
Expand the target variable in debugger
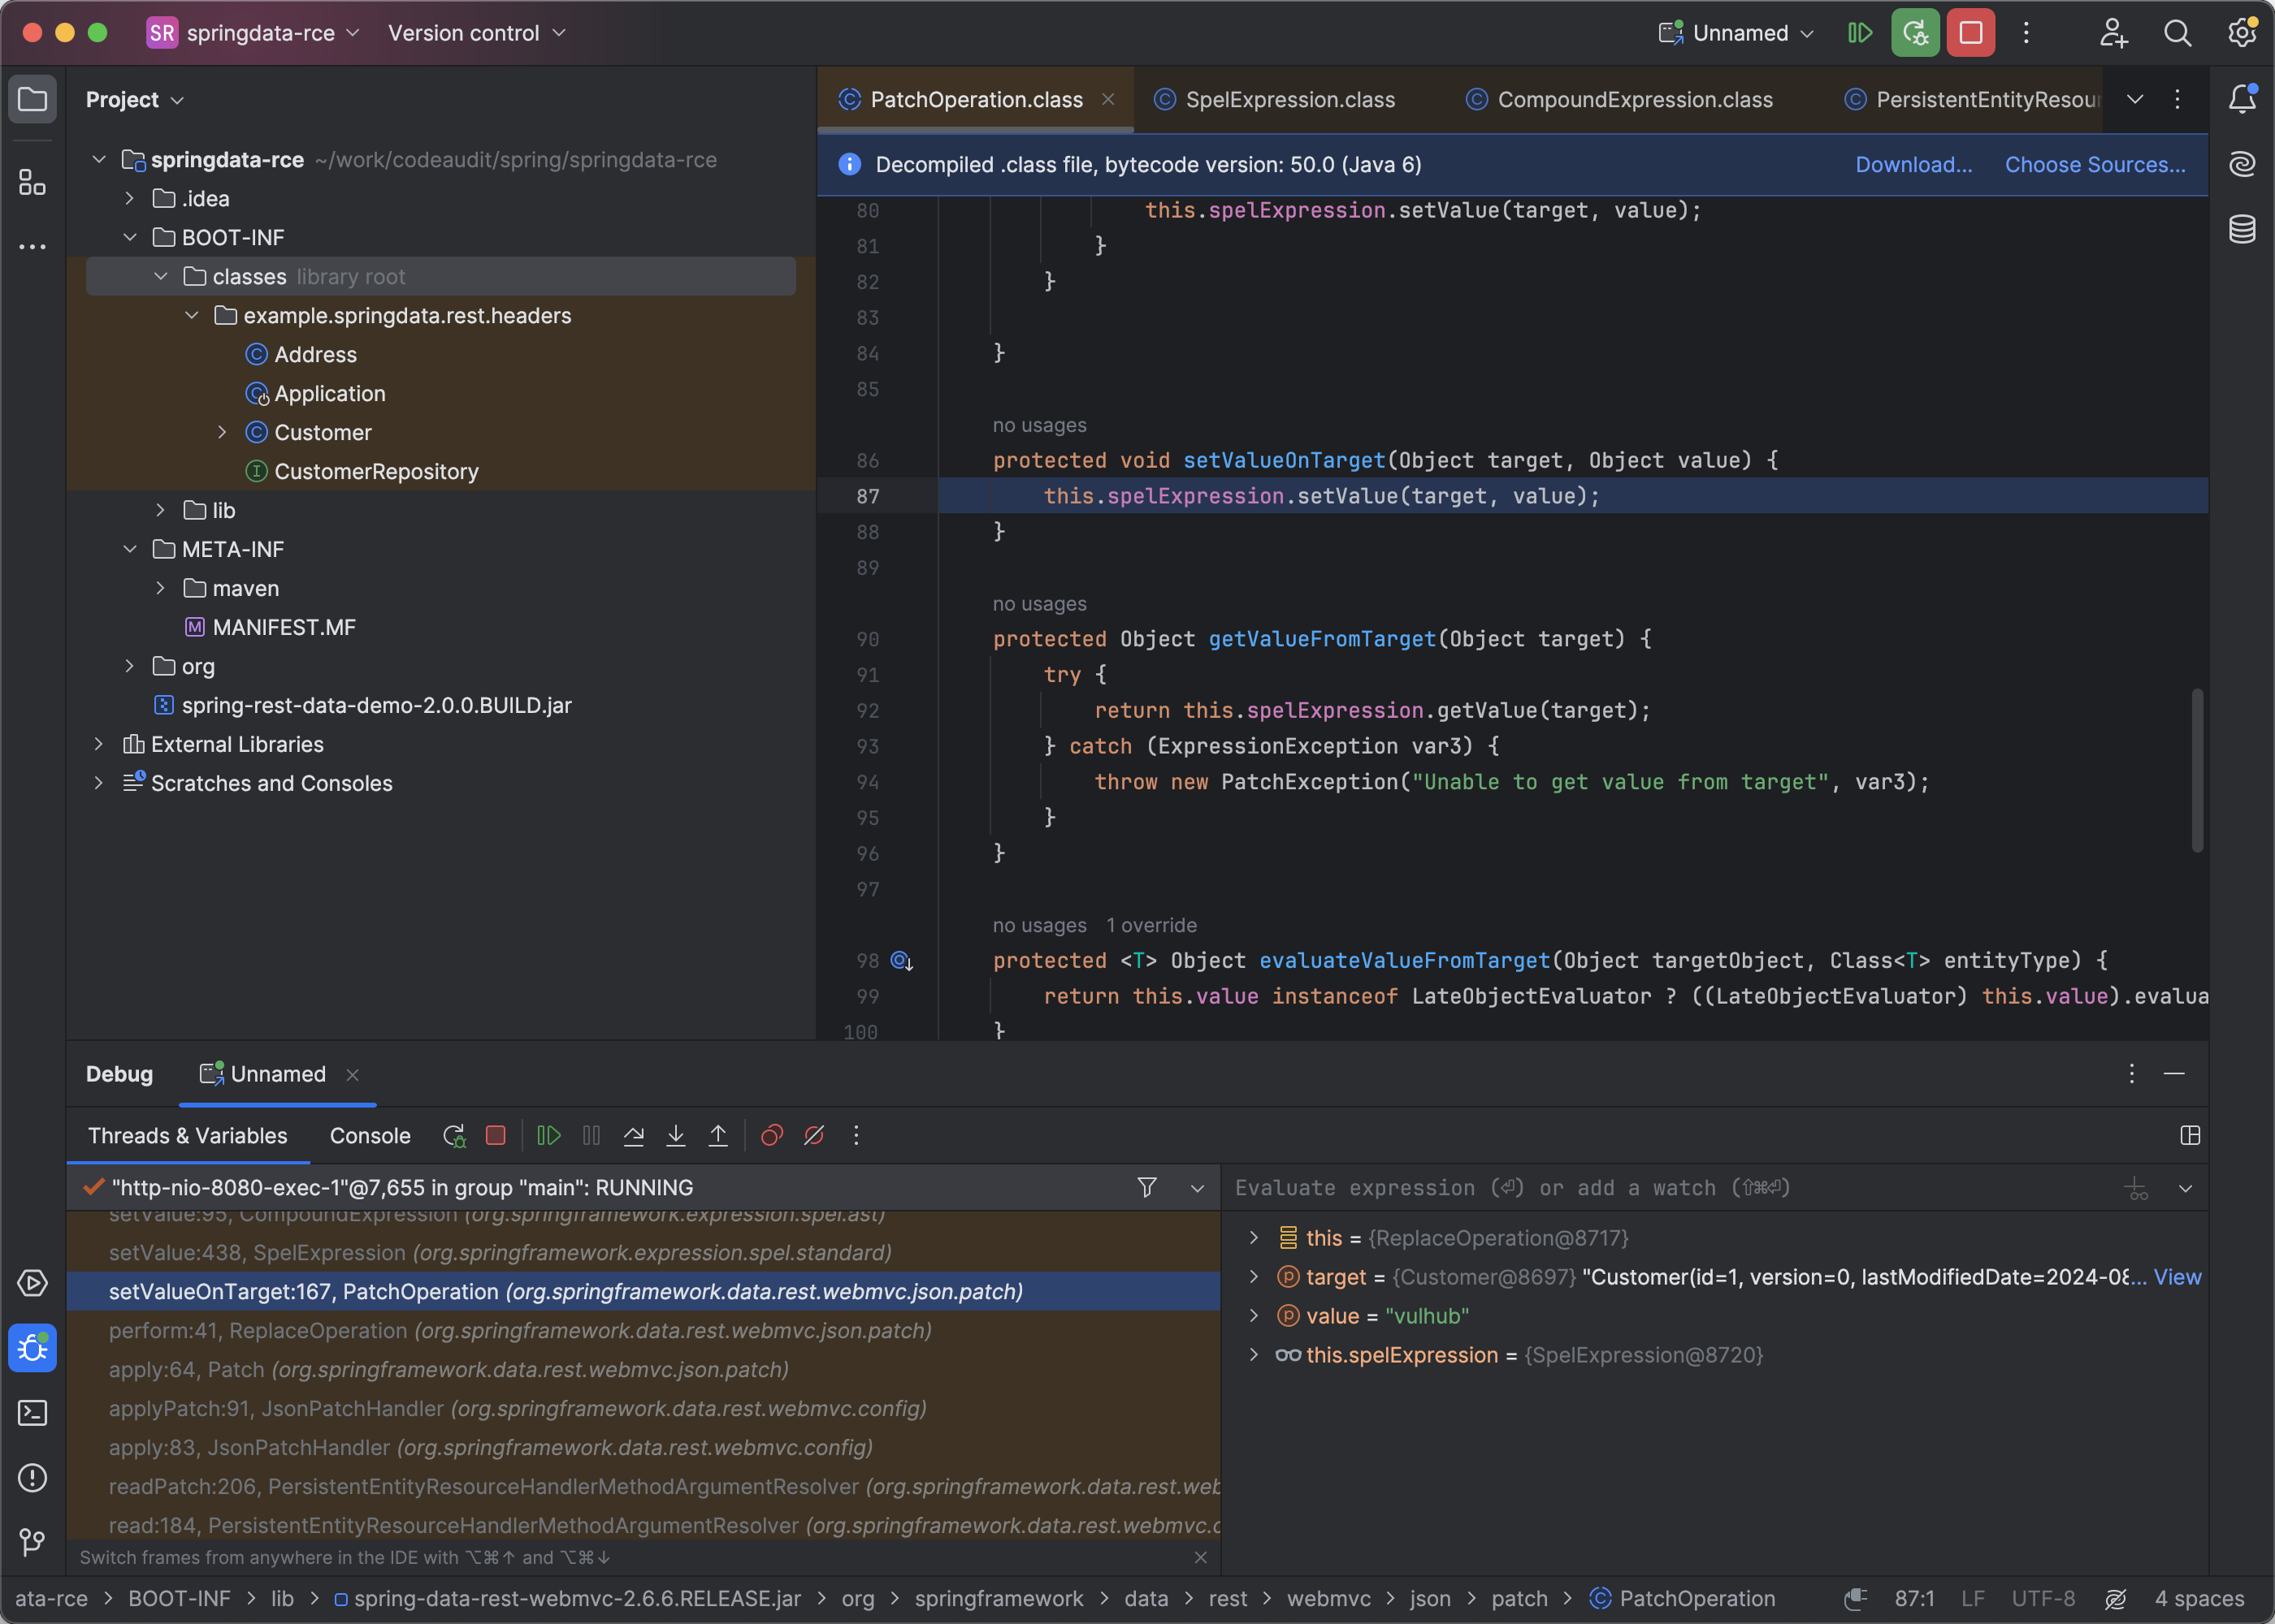pos(1254,1277)
